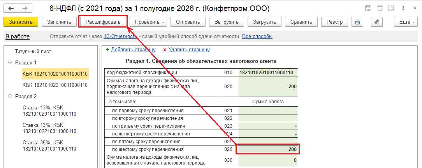Screen dimensions: 422x168
Task: Open the Еще dropdown menu
Action: (x=407, y=22)
